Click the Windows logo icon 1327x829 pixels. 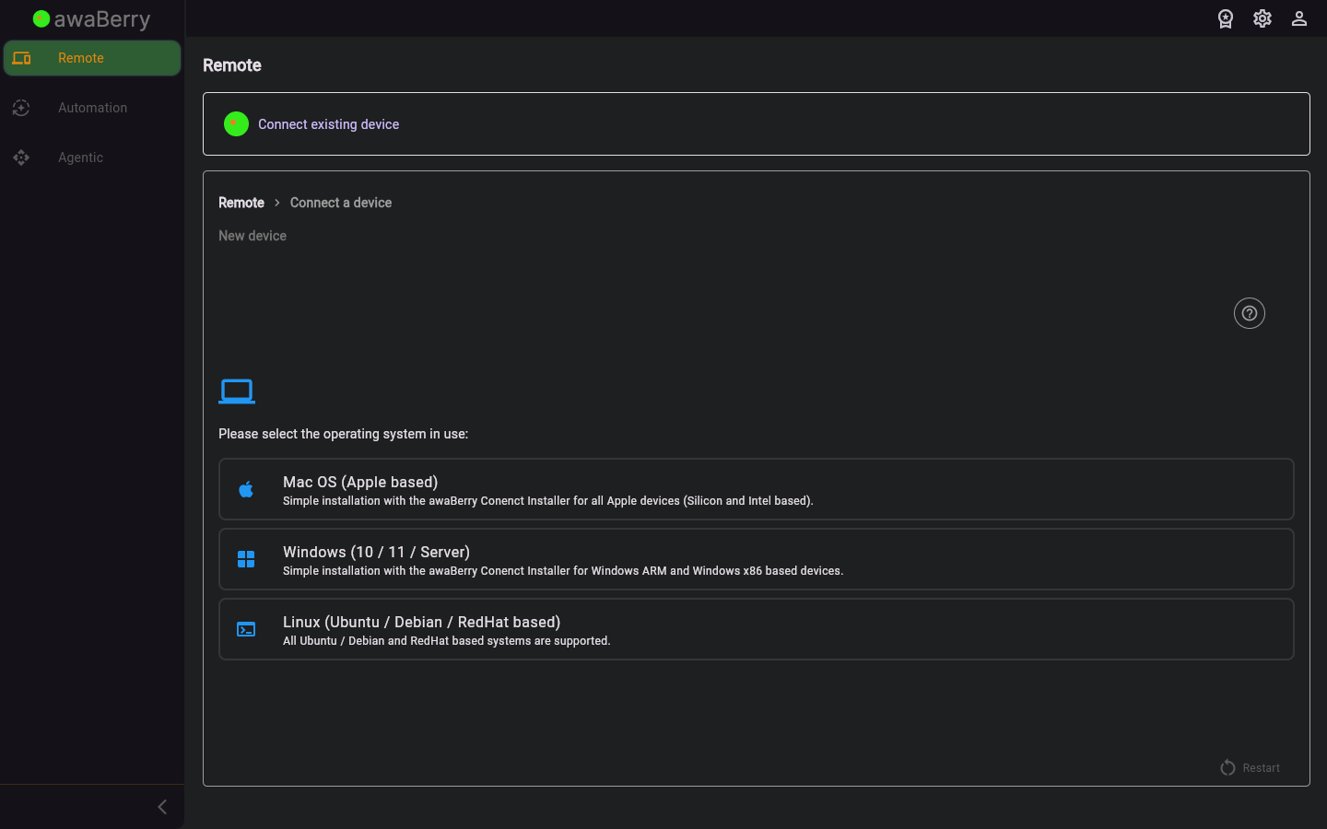click(246, 559)
